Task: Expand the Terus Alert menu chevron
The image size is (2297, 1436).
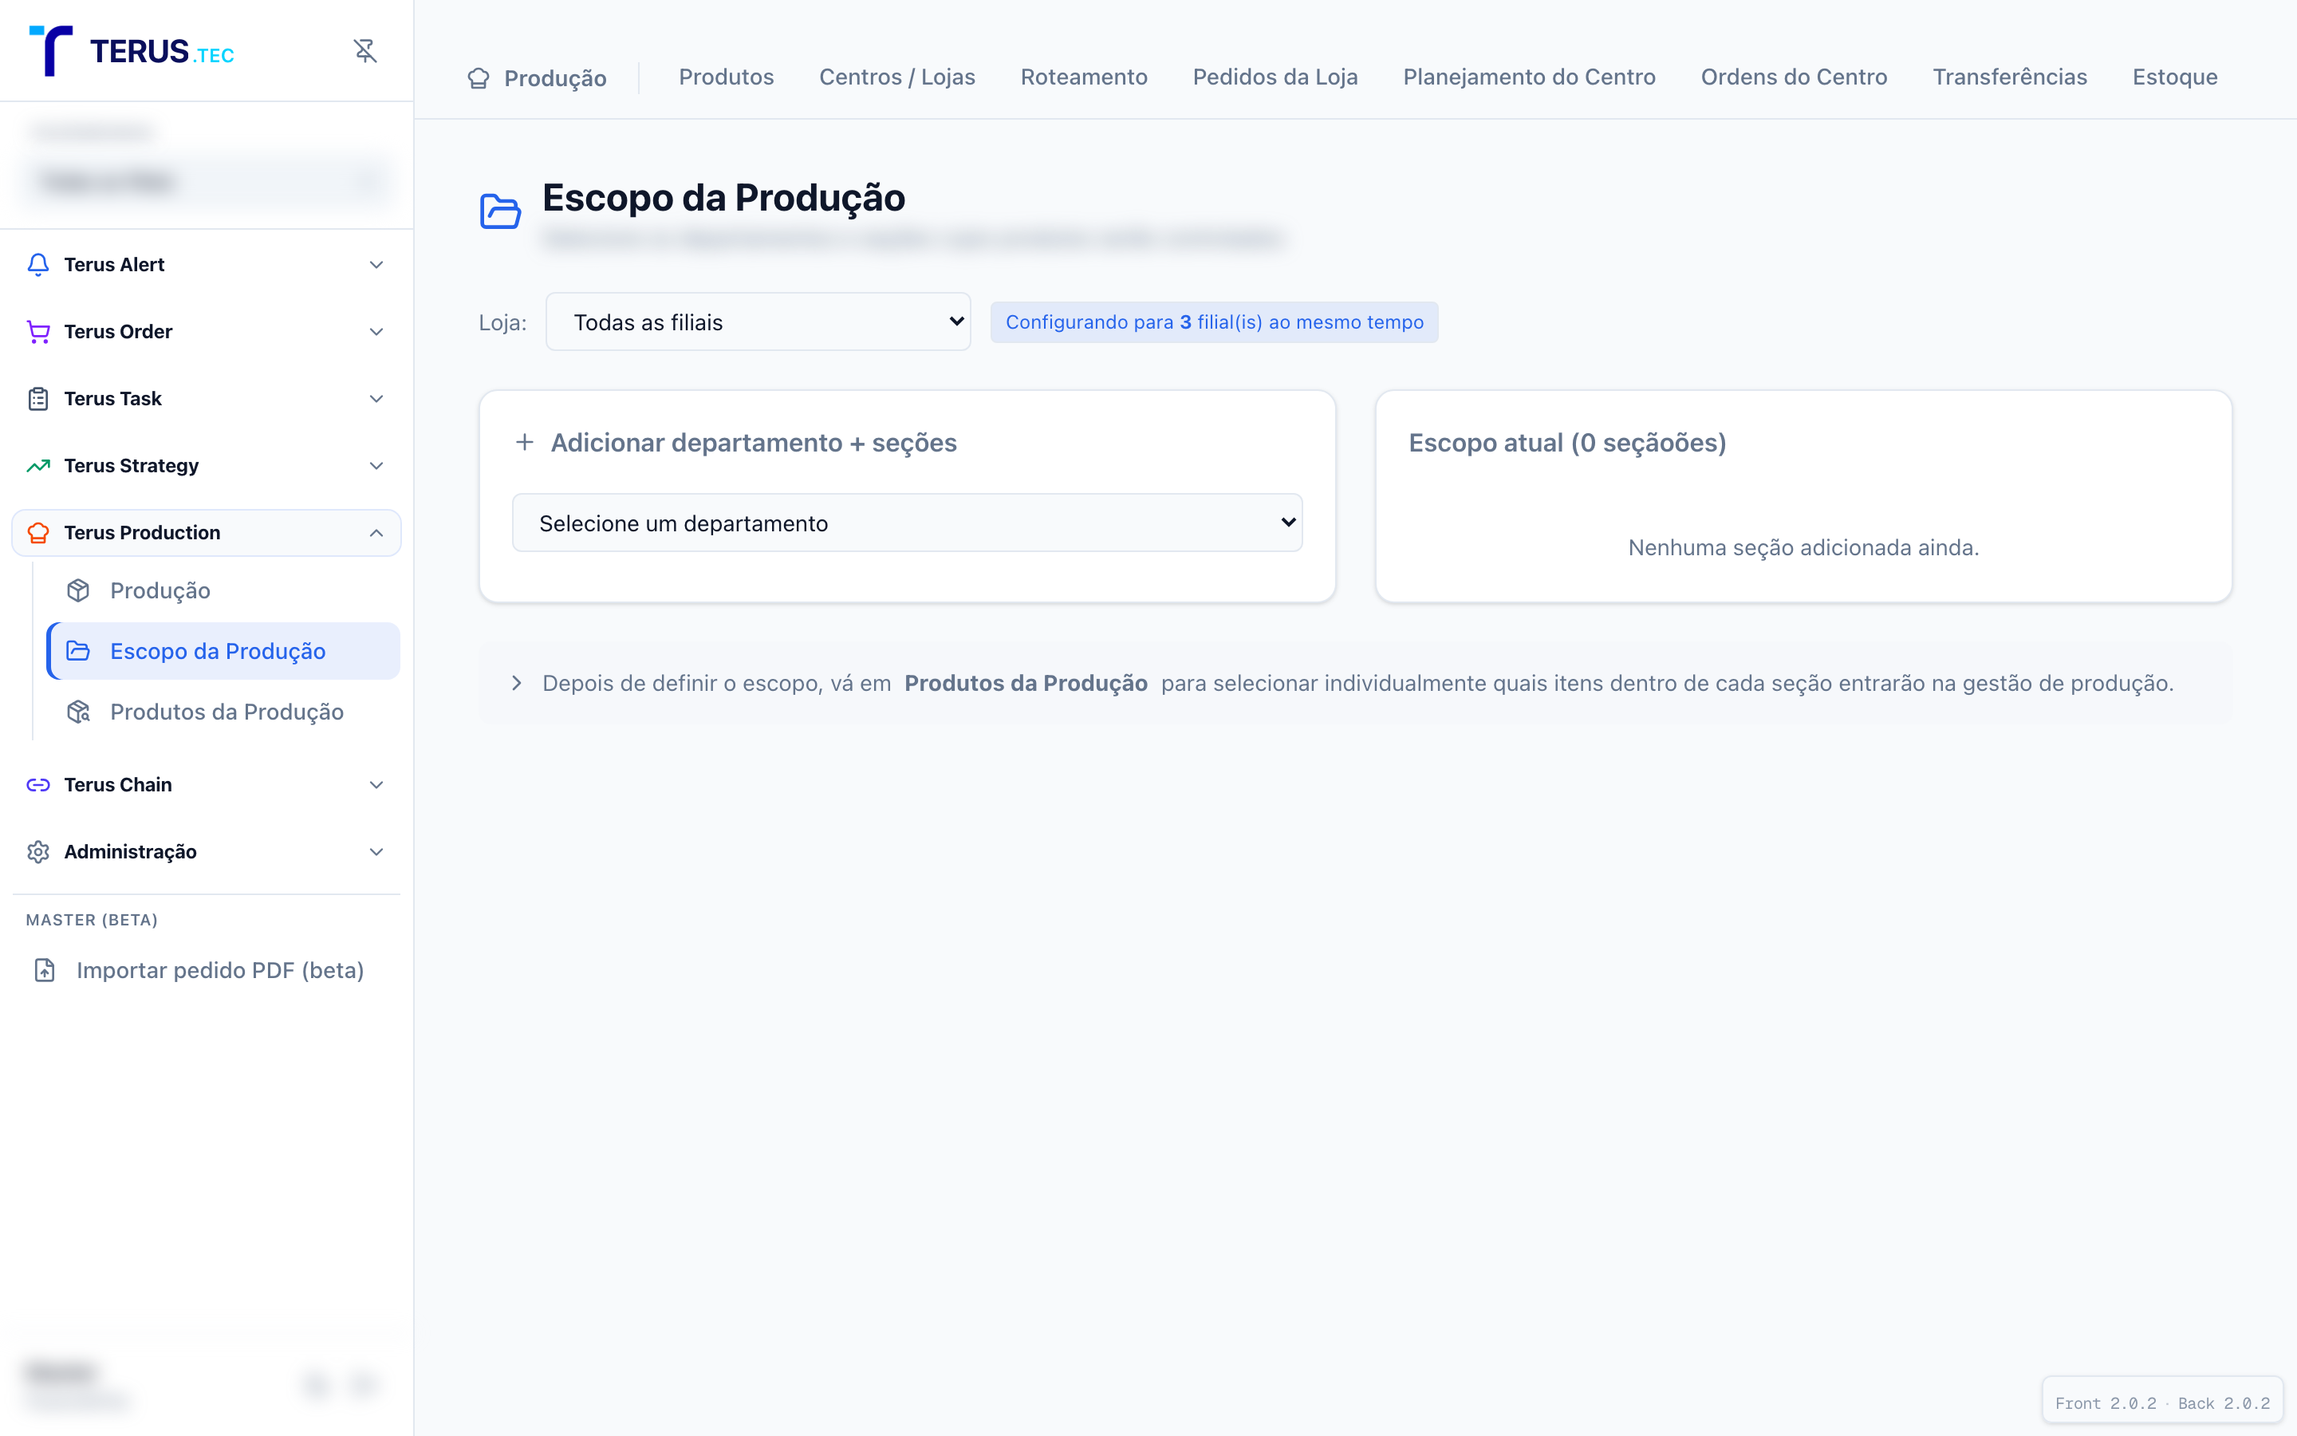Action: click(376, 264)
